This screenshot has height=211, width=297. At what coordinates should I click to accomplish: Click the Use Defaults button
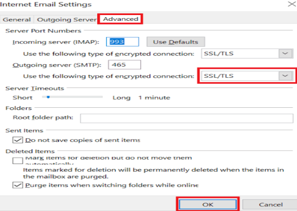(x=176, y=42)
